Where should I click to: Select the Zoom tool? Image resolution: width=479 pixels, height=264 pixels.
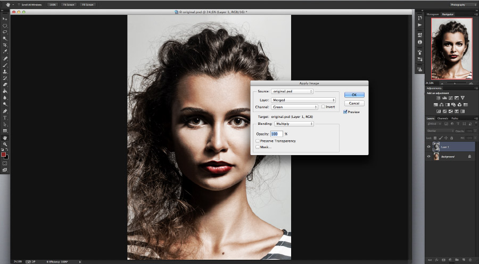pos(5,144)
